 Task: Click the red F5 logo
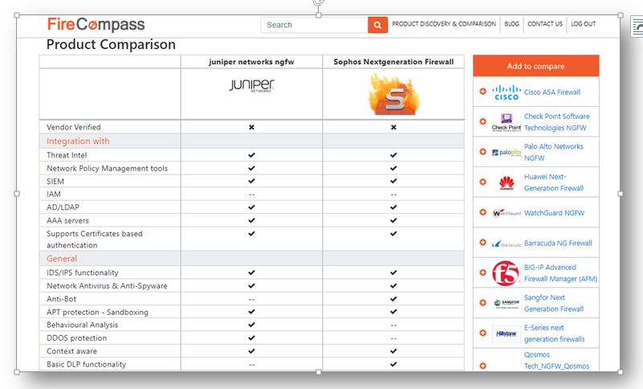[x=505, y=273]
